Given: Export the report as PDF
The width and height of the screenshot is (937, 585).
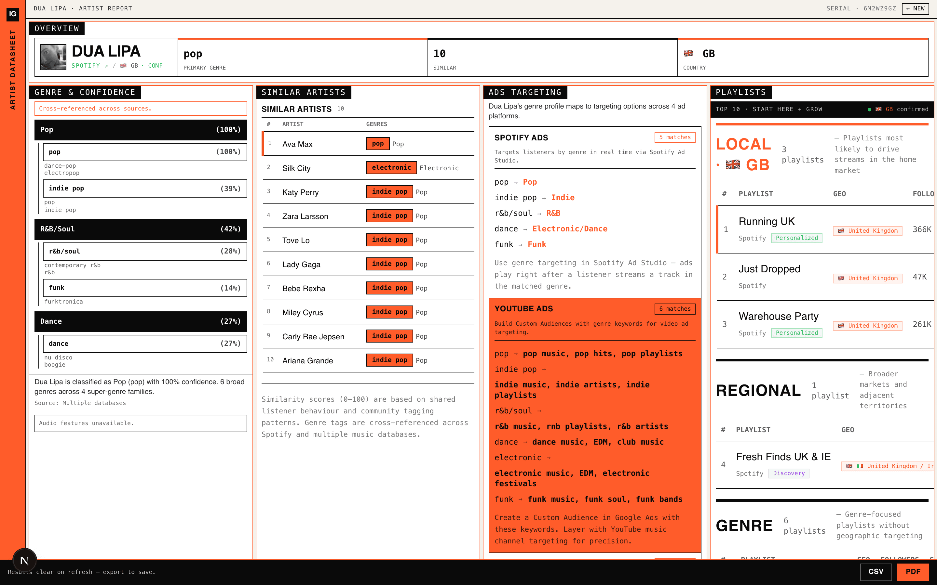Looking at the screenshot, I should pyautogui.click(x=913, y=571).
